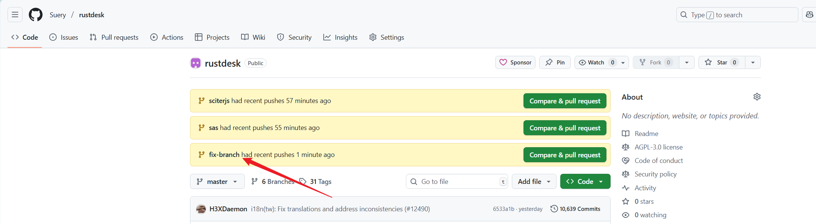Open the Issues tab
816x224 pixels.
click(x=64, y=37)
